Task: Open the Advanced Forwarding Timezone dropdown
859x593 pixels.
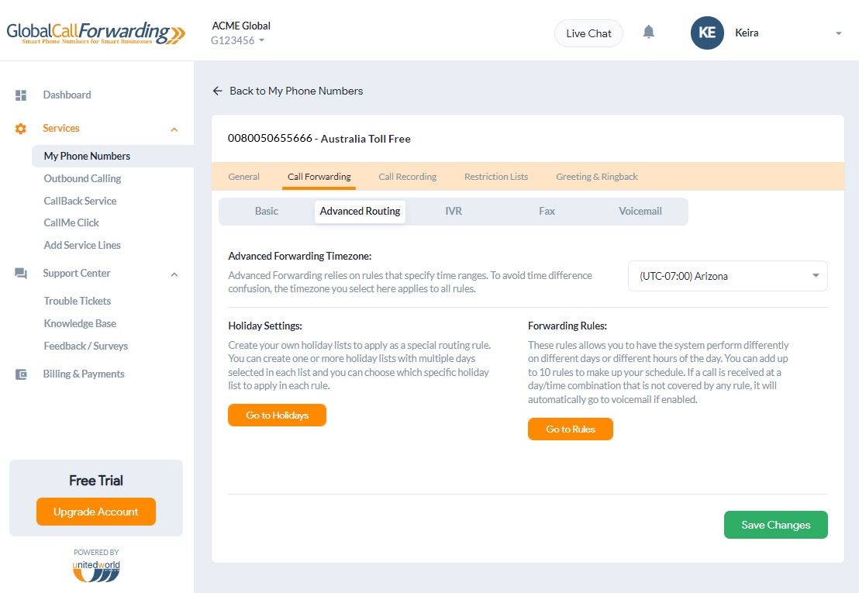Action: (726, 276)
